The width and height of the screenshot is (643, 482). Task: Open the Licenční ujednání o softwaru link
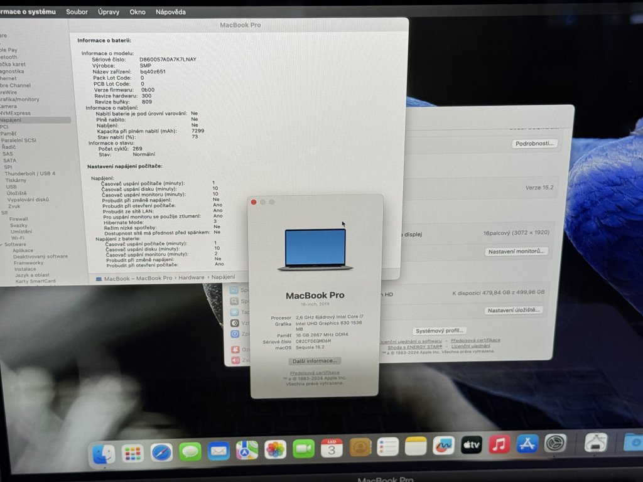tap(411, 341)
